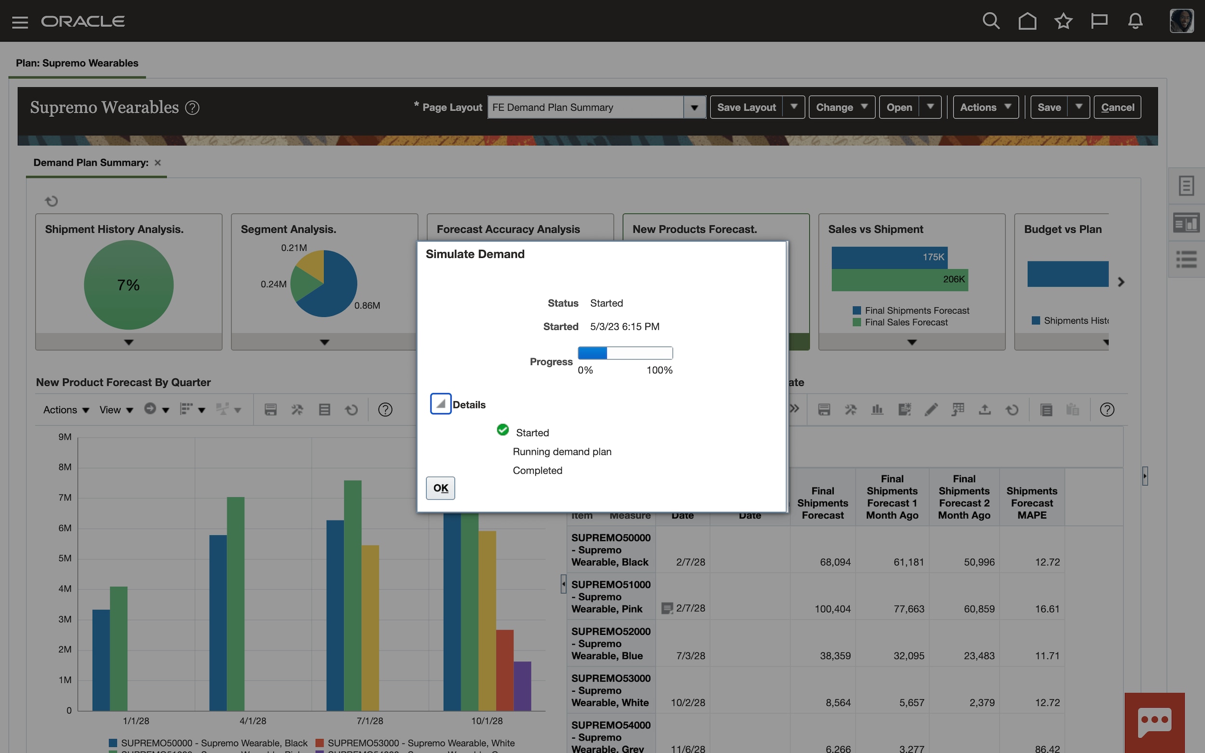Click the Cancel button

click(x=1117, y=107)
